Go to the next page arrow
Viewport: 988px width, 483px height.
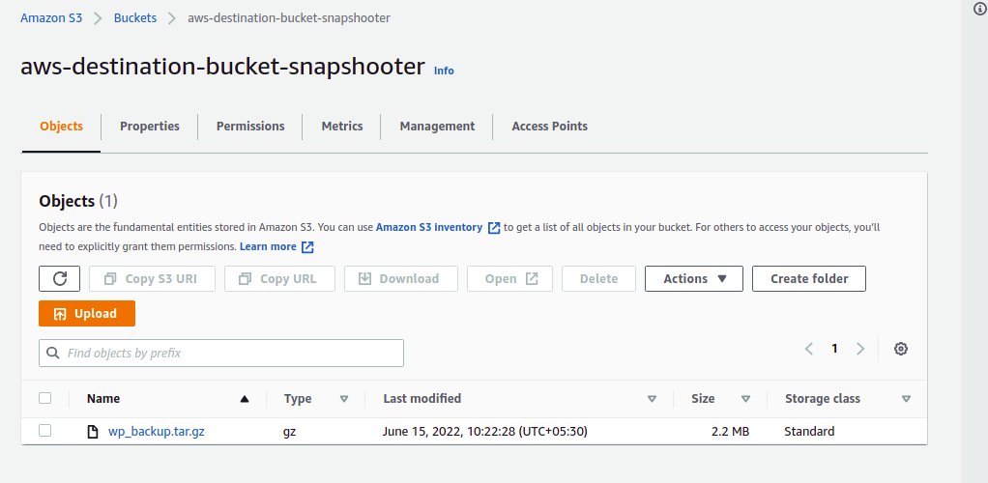tap(860, 349)
